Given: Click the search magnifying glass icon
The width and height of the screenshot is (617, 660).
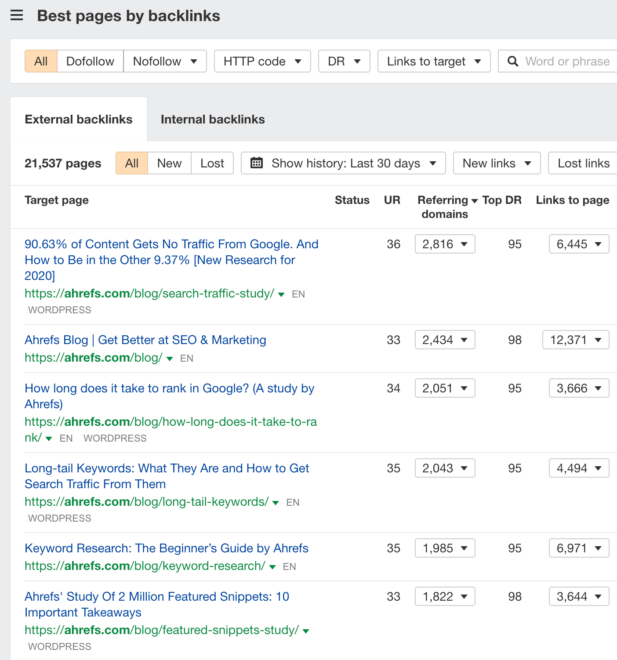Looking at the screenshot, I should click(513, 61).
